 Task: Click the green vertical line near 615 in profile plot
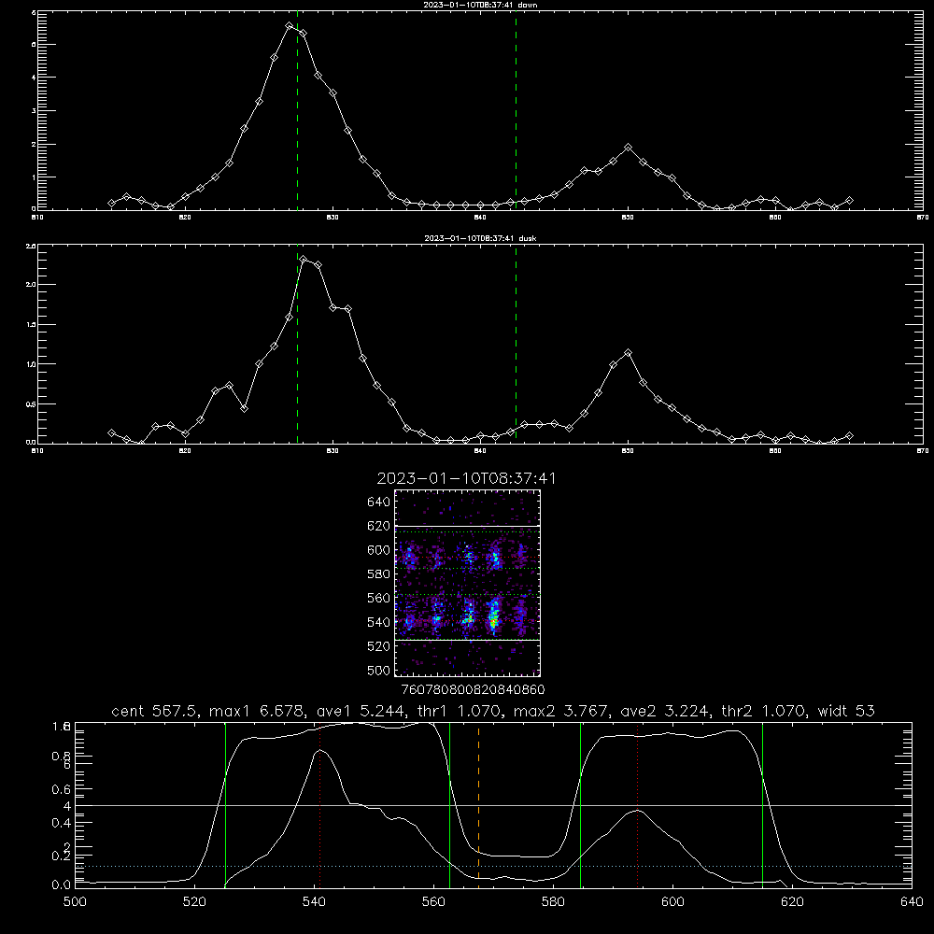pyautogui.click(x=762, y=804)
